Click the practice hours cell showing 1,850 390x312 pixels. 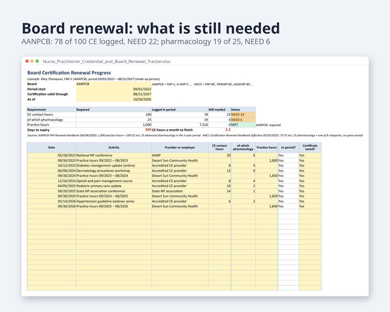(266, 175)
